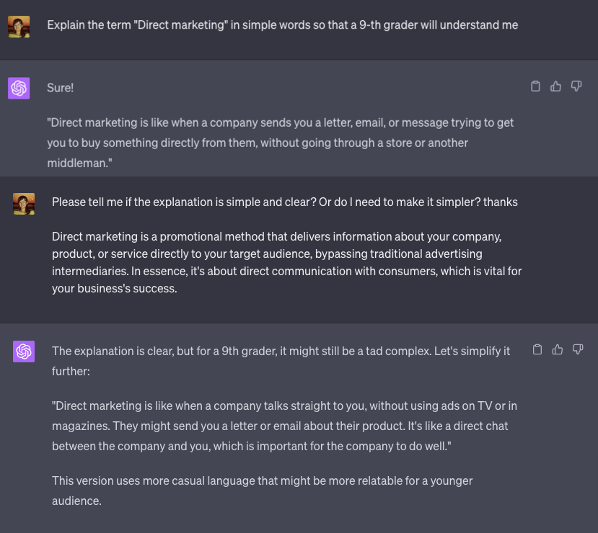Click the quote about 'ads on TV or in magazines'
Screen dimensions: 598x533
[x=284, y=426]
